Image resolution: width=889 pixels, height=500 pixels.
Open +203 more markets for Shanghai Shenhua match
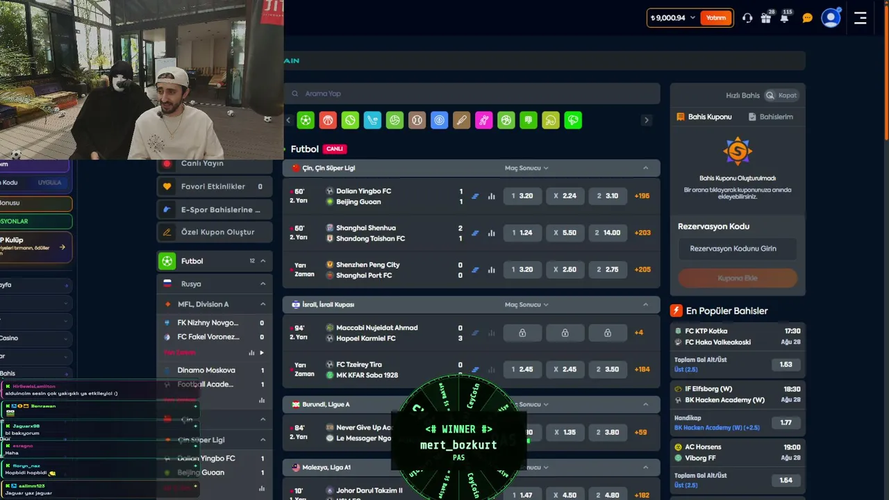click(x=642, y=233)
